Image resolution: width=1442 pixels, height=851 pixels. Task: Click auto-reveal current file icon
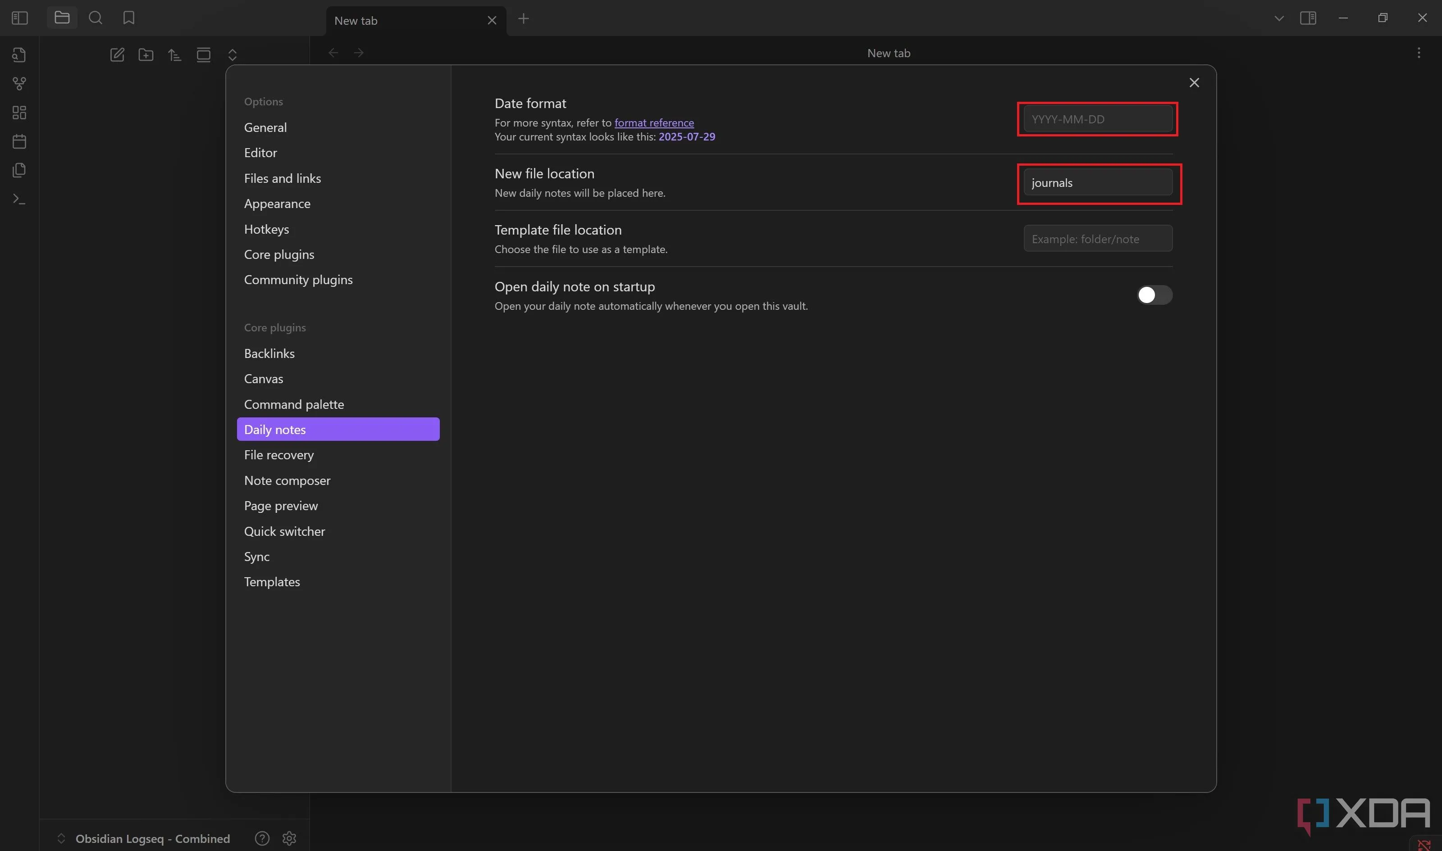point(203,54)
